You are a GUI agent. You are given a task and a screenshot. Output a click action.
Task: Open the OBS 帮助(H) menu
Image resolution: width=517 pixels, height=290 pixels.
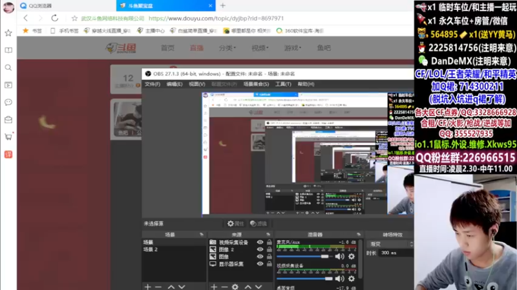pyautogui.click(x=306, y=84)
